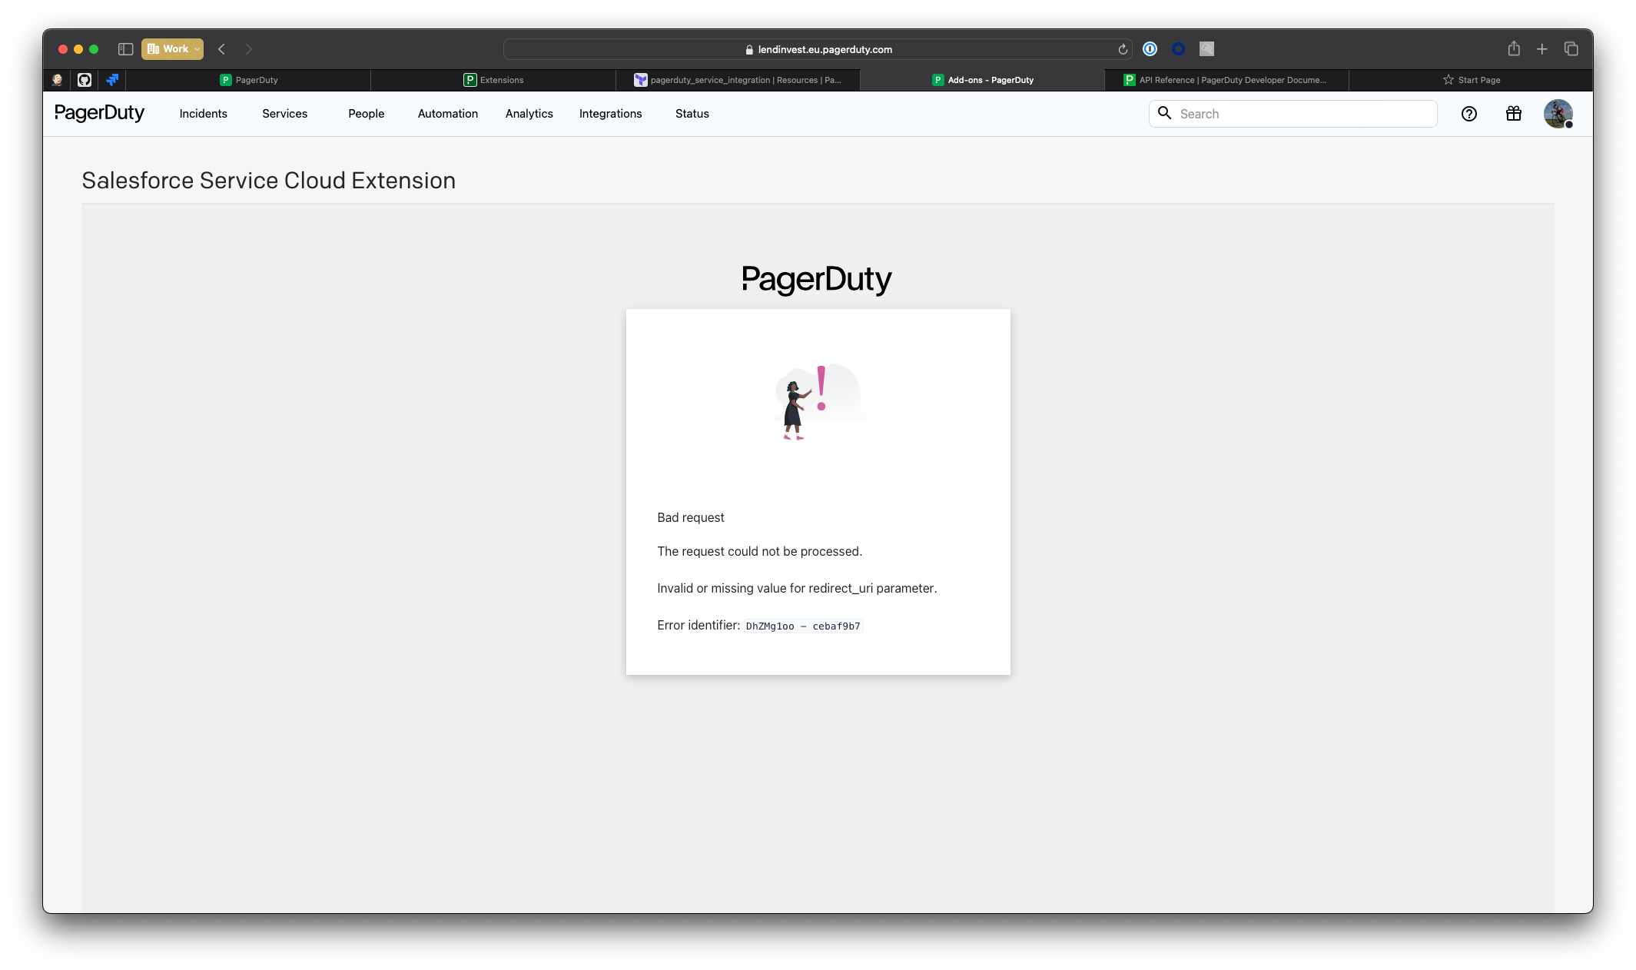This screenshot has height=970, width=1636.
Task: Reload the page with the refresh icon
Action: [x=1123, y=49]
